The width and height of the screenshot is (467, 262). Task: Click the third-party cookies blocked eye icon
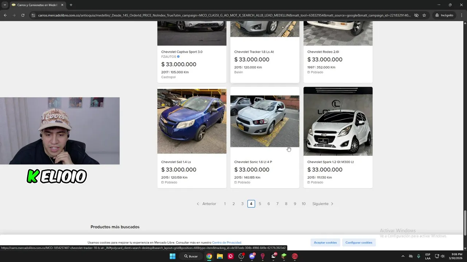pos(416,15)
